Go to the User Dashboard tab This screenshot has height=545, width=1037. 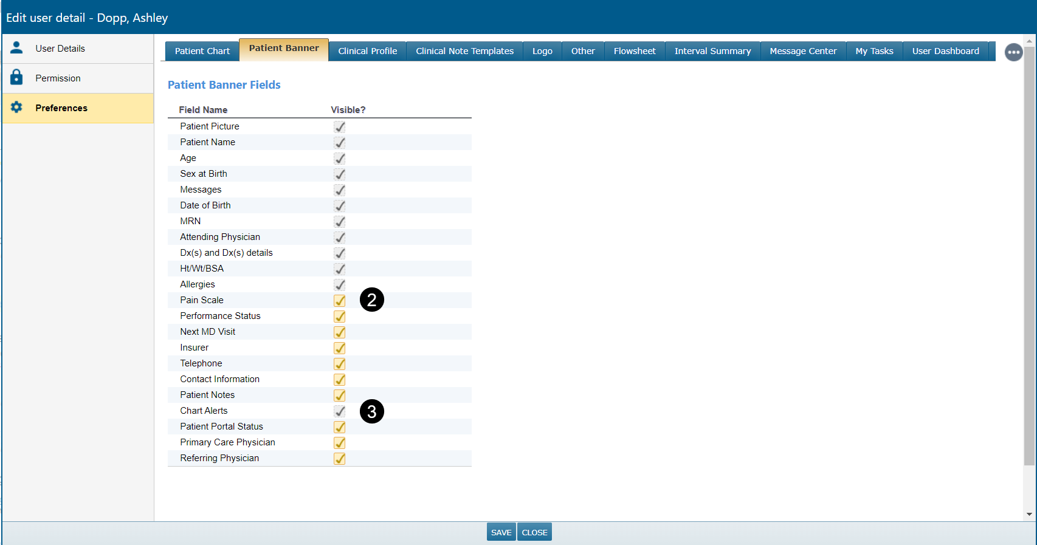click(945, 51)
